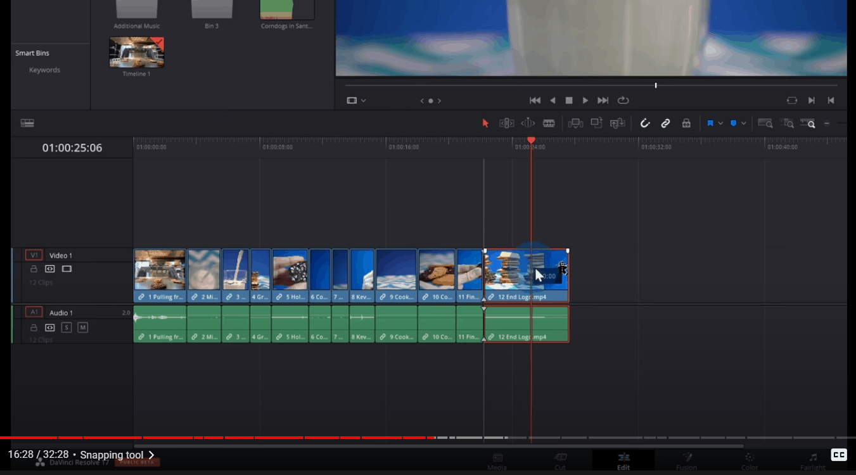Toggle the Position Lock icon
The height and width of the screenshot is (475, 856).
click(686, 123)
